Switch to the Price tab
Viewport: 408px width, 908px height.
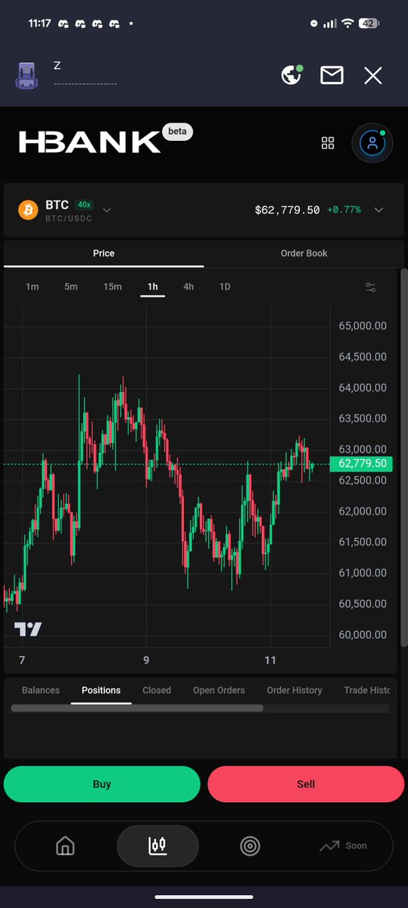pyautogui.click(x=104, y=253)
